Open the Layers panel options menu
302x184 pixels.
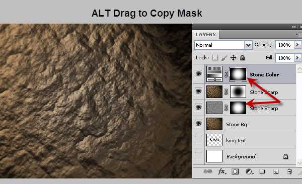[298, 34]
